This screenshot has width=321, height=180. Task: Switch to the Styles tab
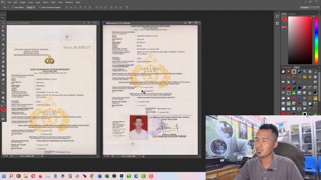point(296,67)
